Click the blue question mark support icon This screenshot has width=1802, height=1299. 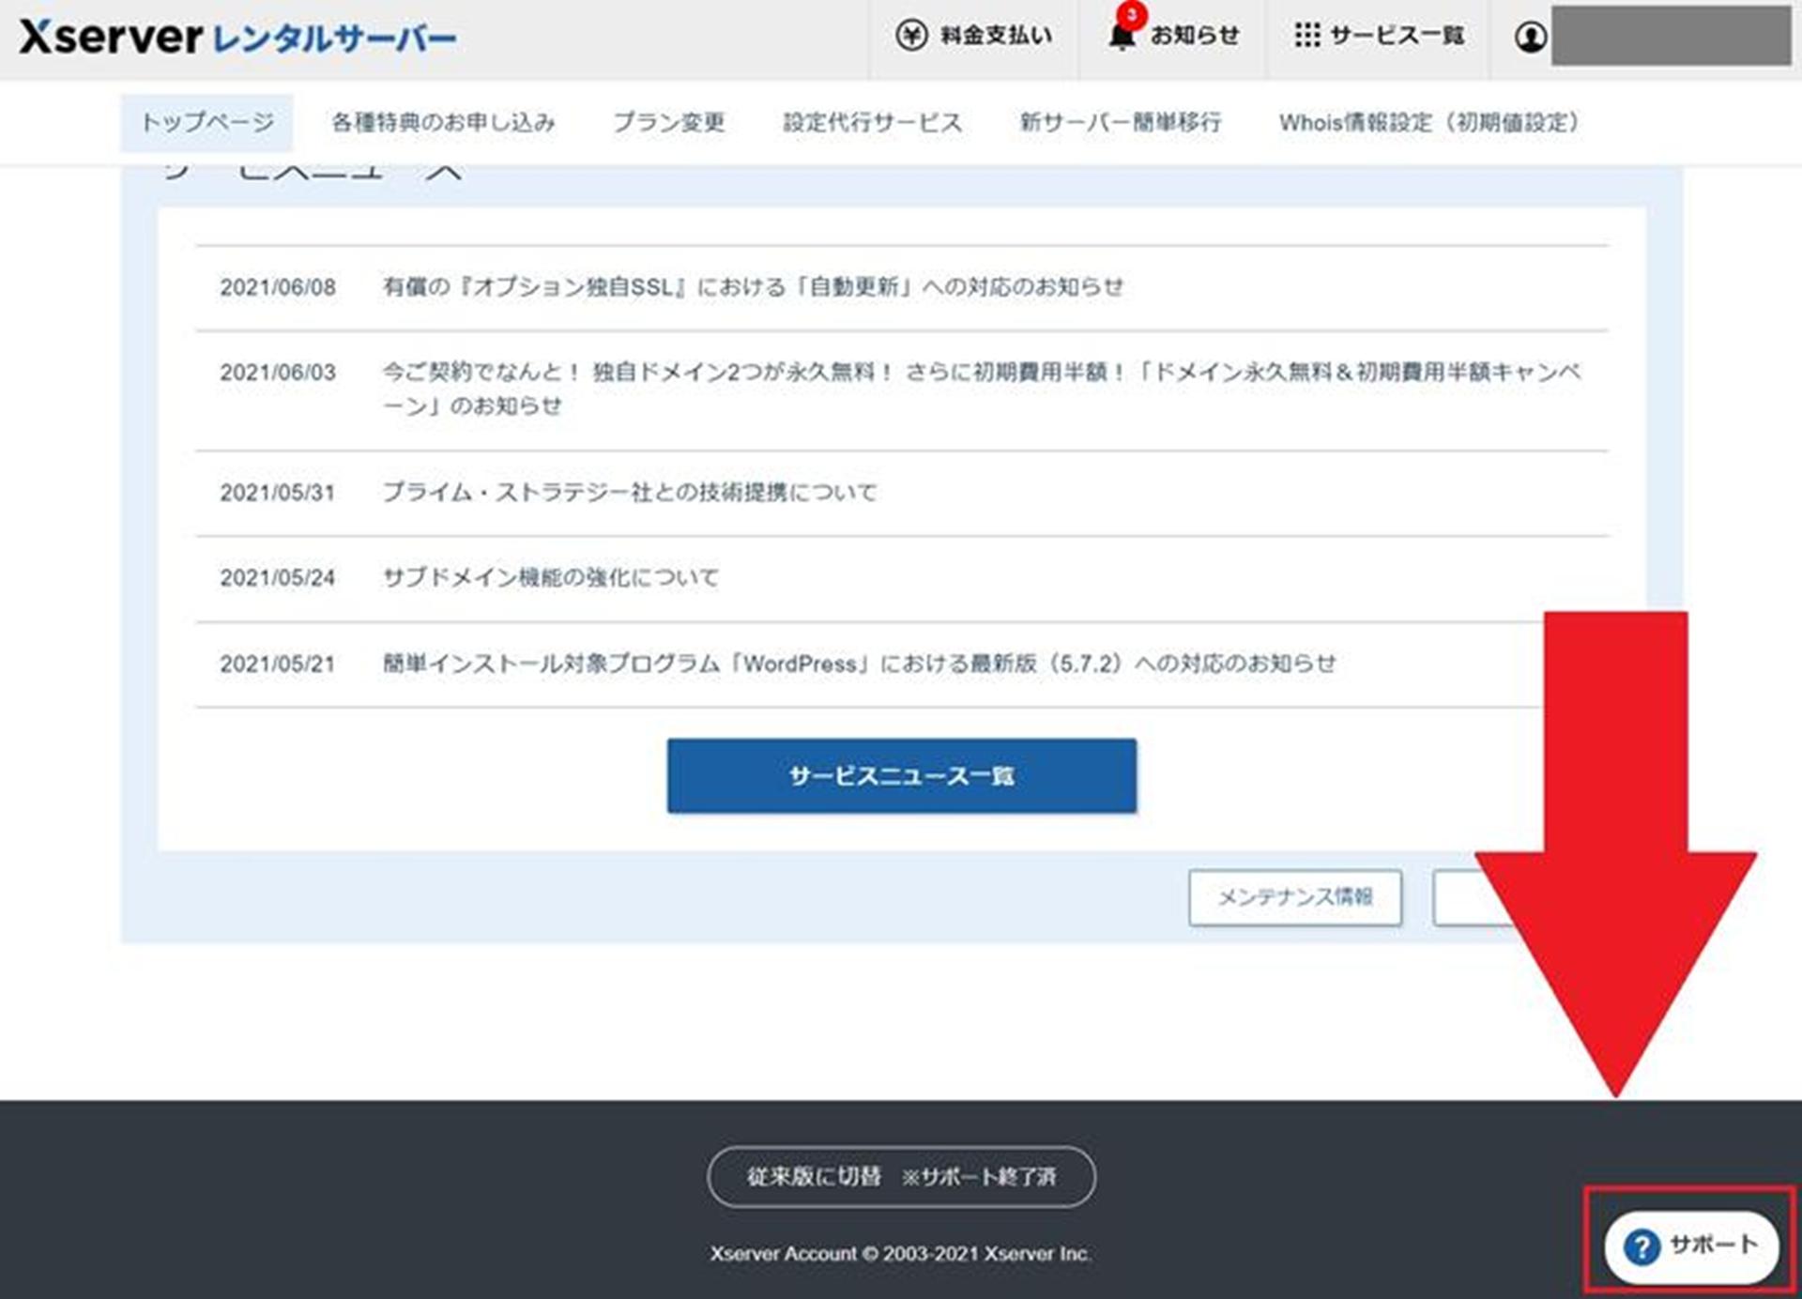click(1642, 1246)
